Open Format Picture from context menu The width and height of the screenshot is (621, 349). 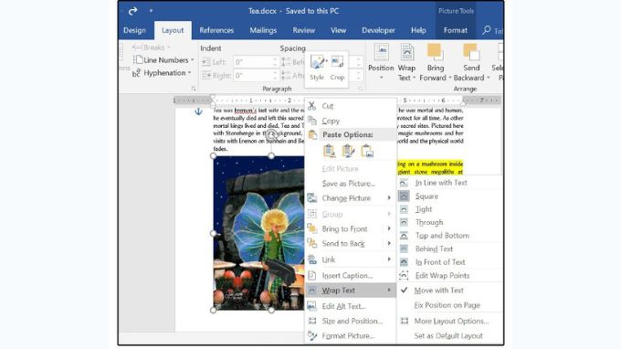point(351,336)
